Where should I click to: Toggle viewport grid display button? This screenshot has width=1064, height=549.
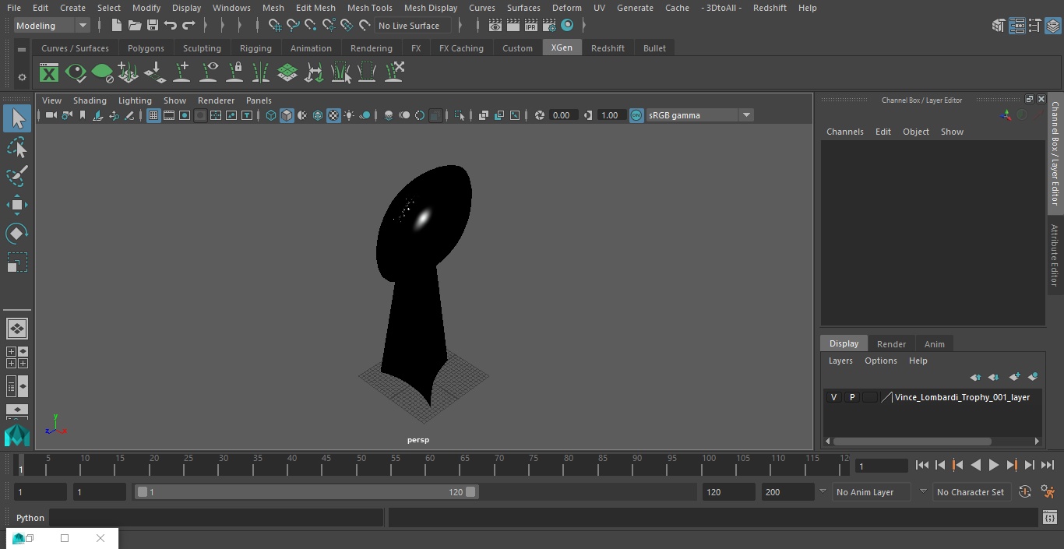tap(153, 115)
